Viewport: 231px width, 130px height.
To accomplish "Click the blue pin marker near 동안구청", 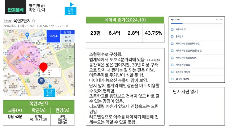I will tap(27, 35).
